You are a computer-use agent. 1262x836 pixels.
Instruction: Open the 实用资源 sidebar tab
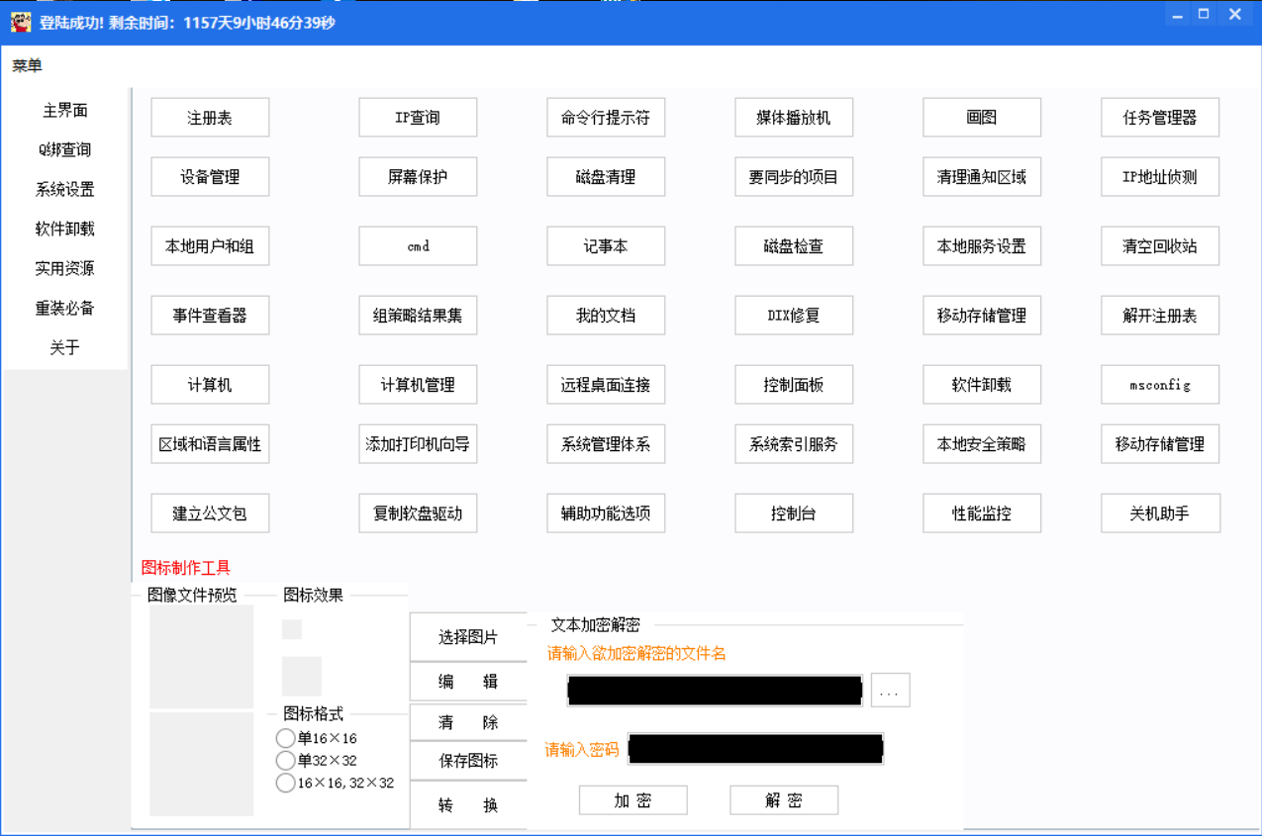click(x=65, y=268)
